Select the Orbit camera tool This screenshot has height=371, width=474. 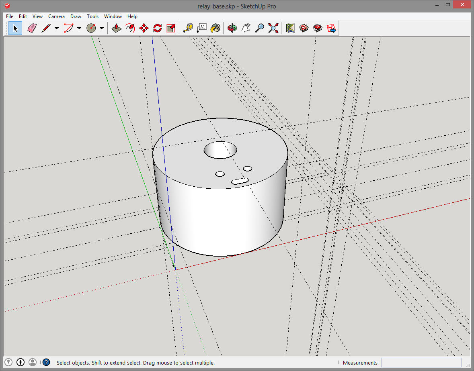pyautogui.click(x=232, y=28)
